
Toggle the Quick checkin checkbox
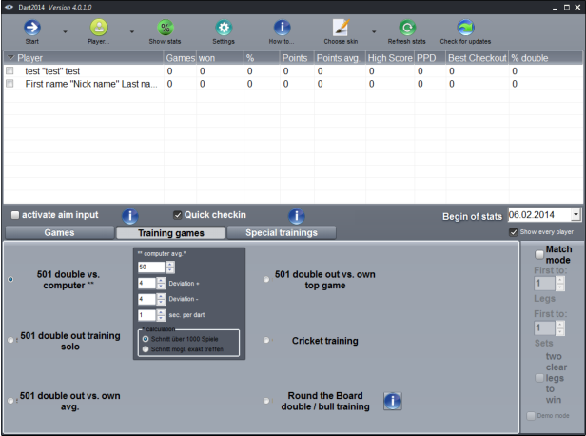178,215
